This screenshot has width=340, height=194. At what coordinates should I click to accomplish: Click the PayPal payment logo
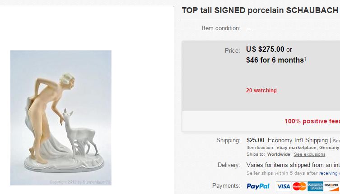click(258, 186)
